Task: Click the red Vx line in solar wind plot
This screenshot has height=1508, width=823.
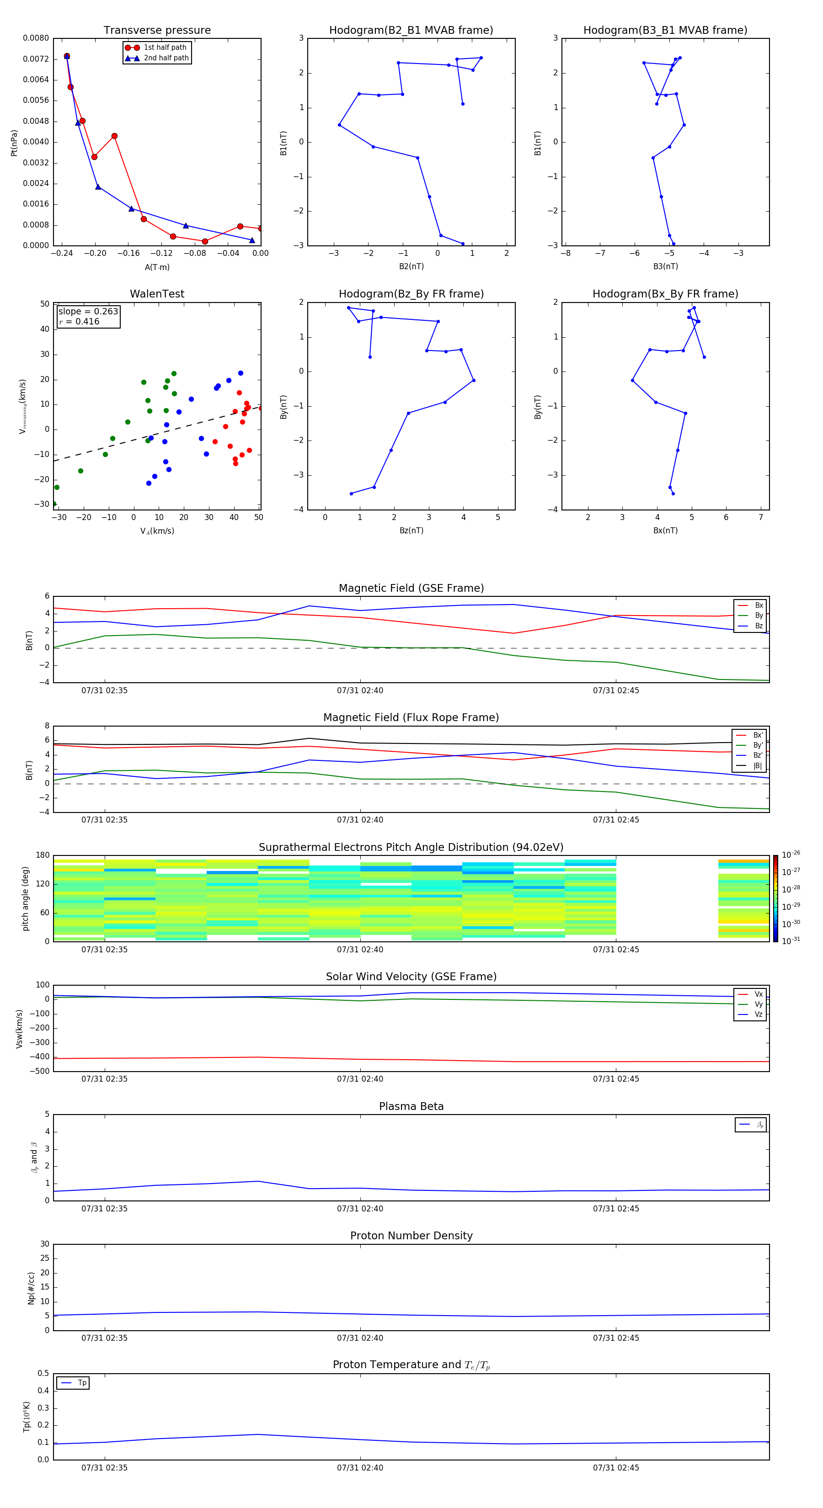Action: click(x=411, y=1060)
